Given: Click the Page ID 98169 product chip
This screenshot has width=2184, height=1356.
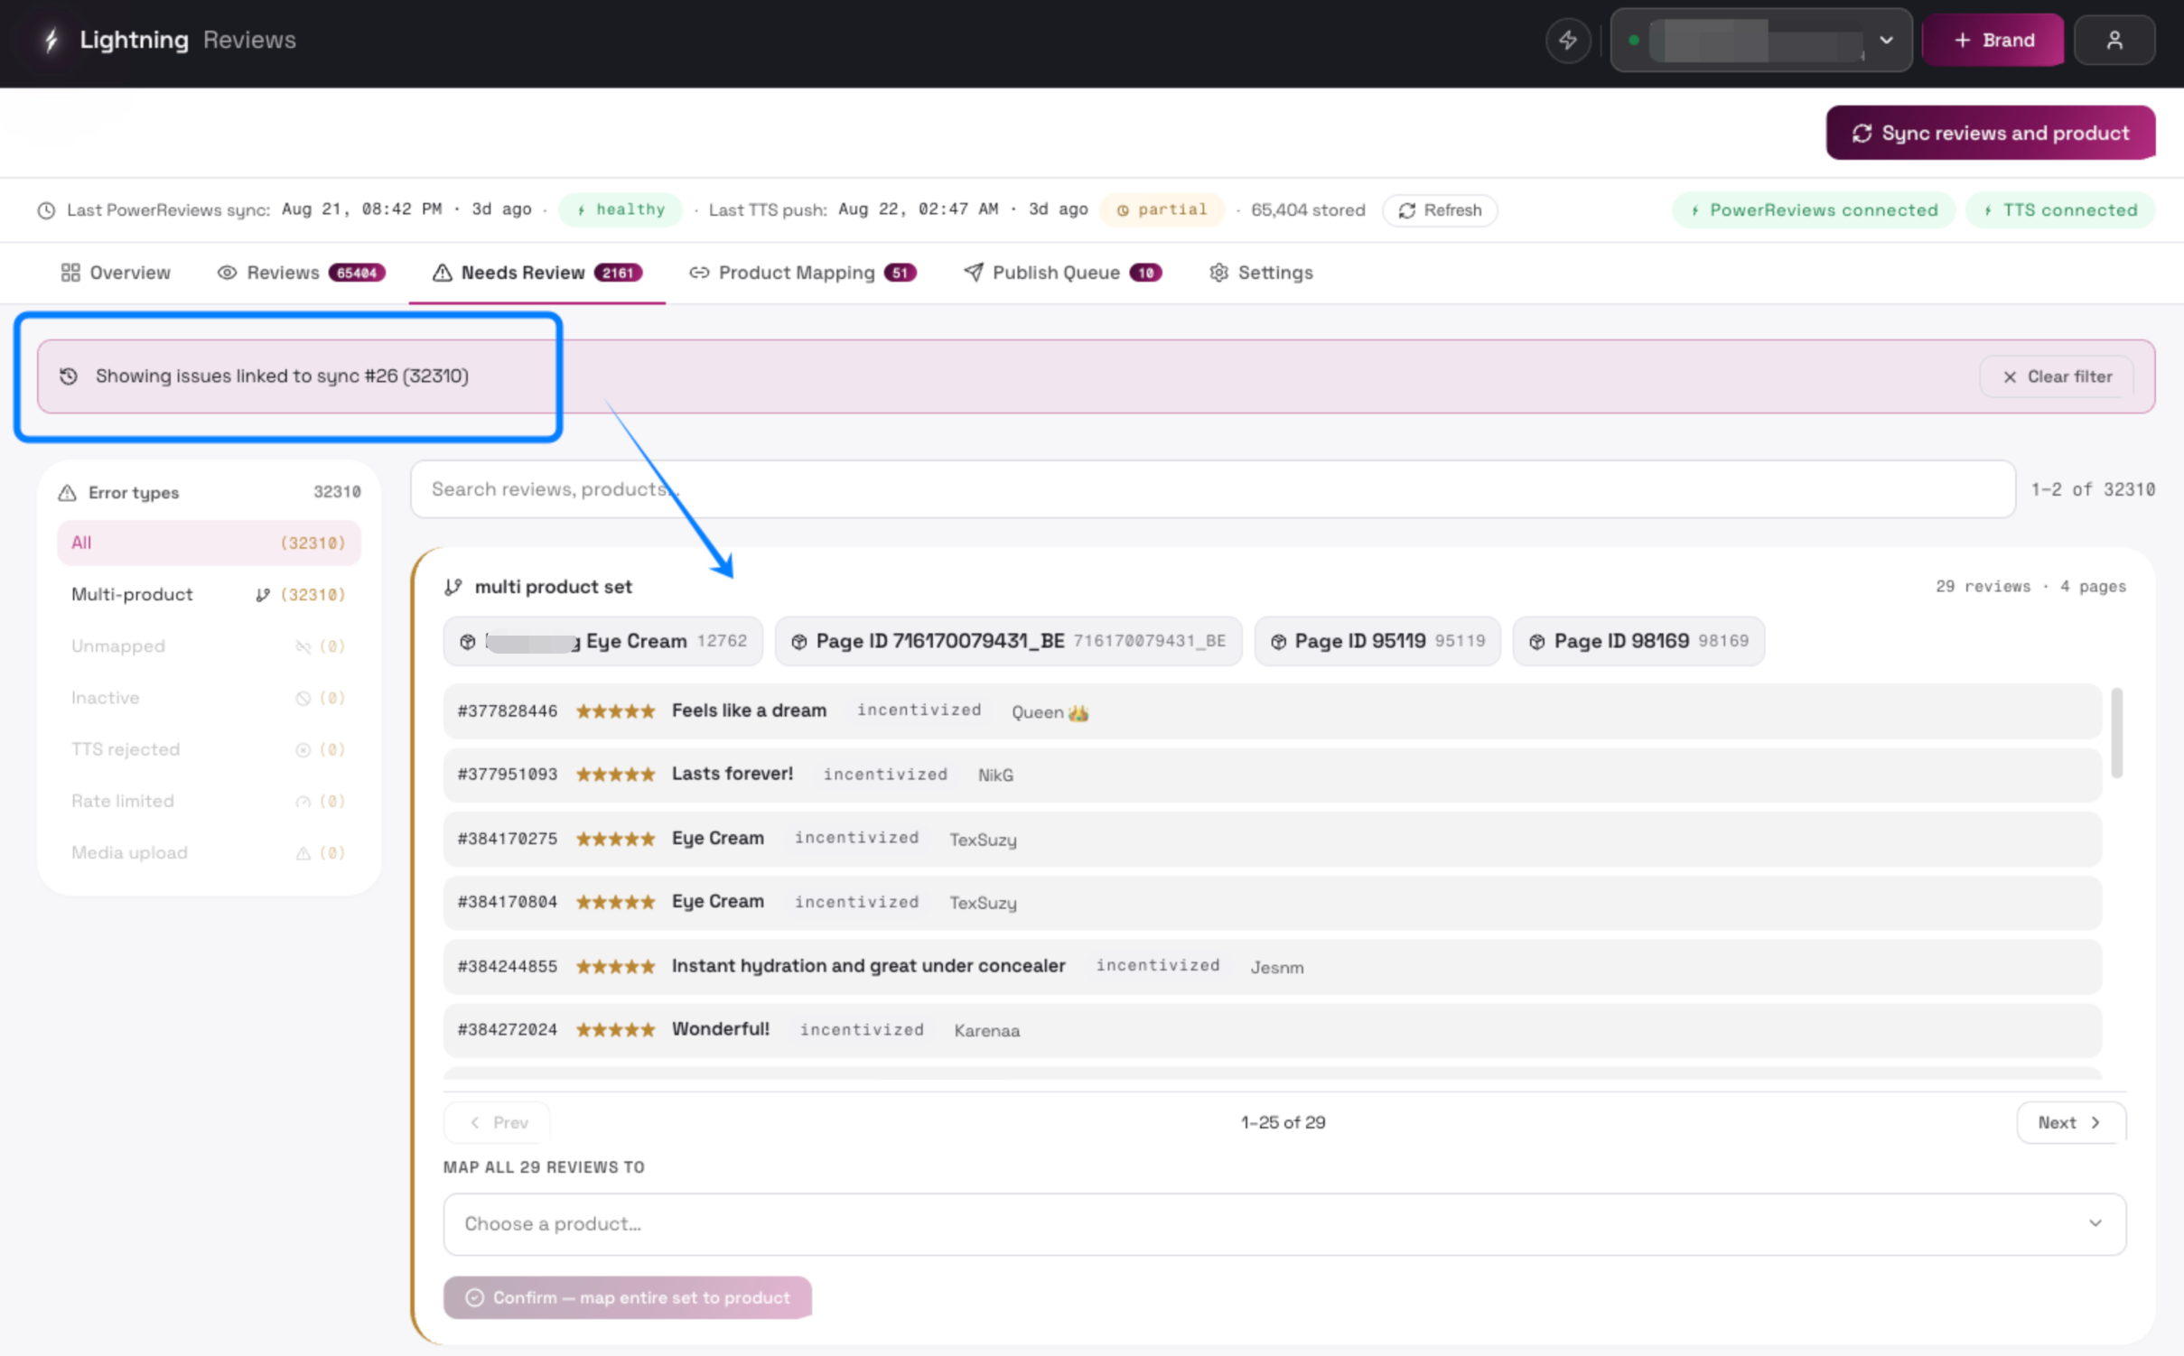Looking at the screenshot, I should (1638, 641).
